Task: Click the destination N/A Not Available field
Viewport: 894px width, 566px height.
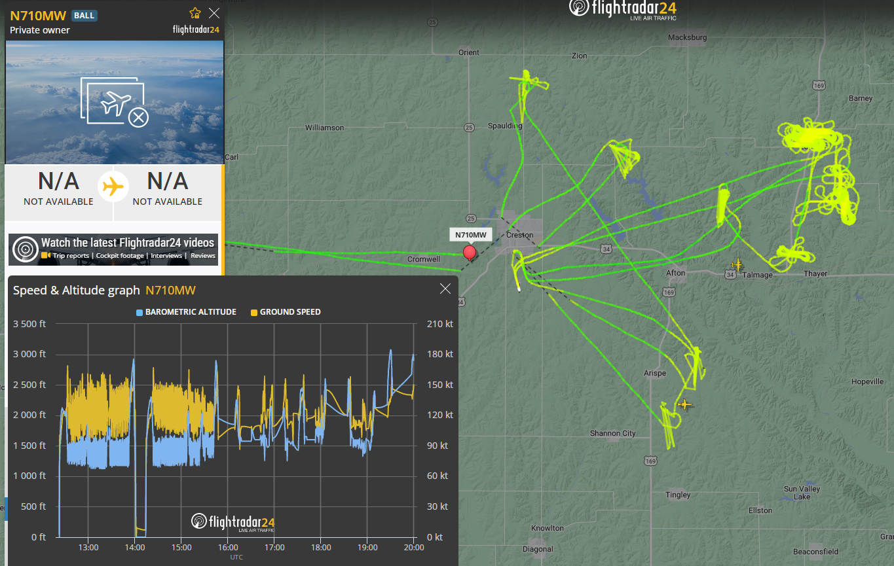Action: click(x=168, y=188)
